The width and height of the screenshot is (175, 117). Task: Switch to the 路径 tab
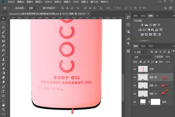[x=151, y=46]
